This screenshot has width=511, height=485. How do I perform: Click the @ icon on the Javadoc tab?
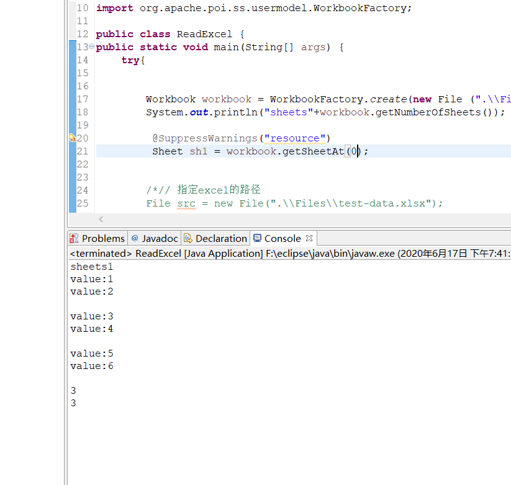pyautogui.click(x=135, y=238)
